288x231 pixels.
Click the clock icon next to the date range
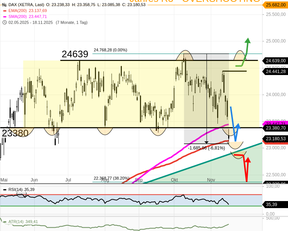point(4,23)
